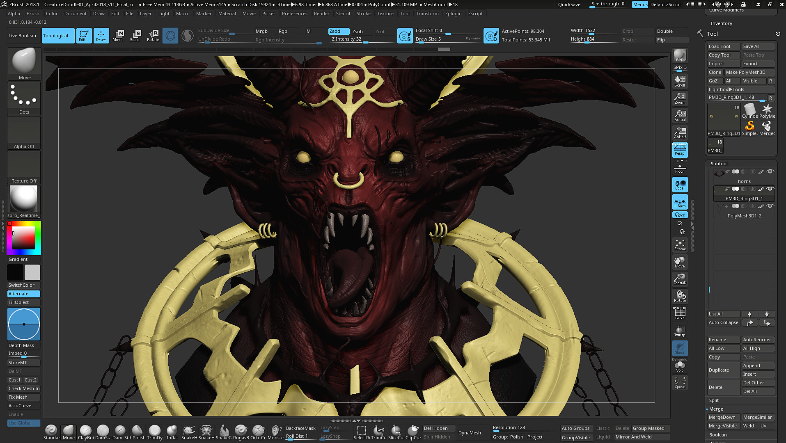Toggle Live Boolean mode
The height and width of the screenshot is (443, 786).
point(22,36)
